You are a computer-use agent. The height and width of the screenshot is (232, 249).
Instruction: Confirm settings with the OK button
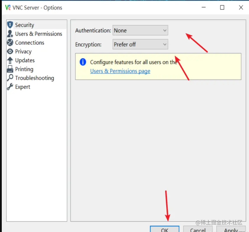pos(165,229)
